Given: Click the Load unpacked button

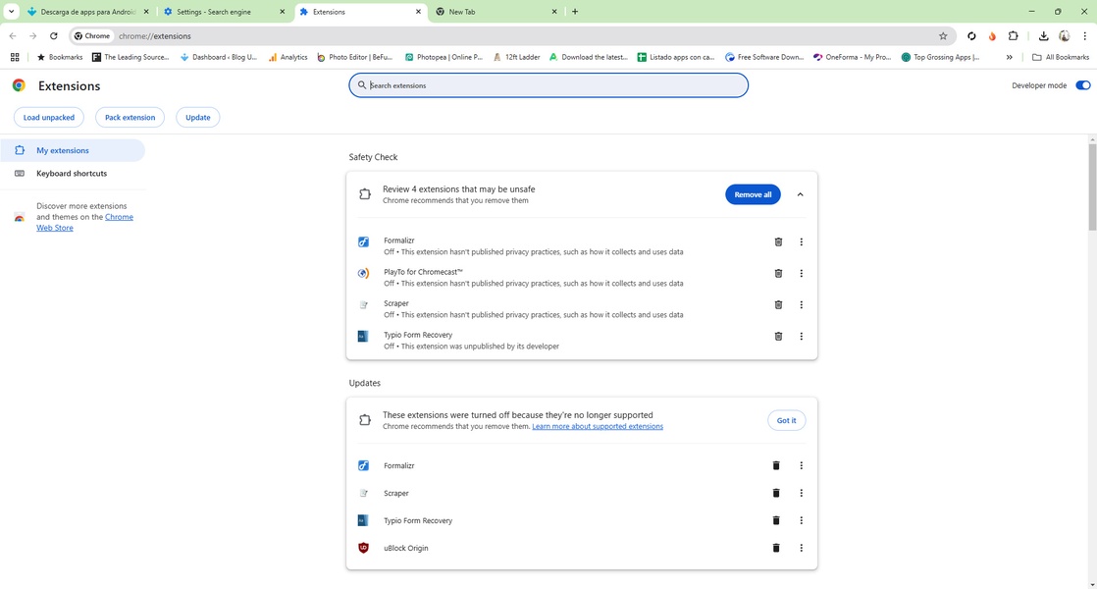Looking at the screenshot, I should tap(49, 118).
